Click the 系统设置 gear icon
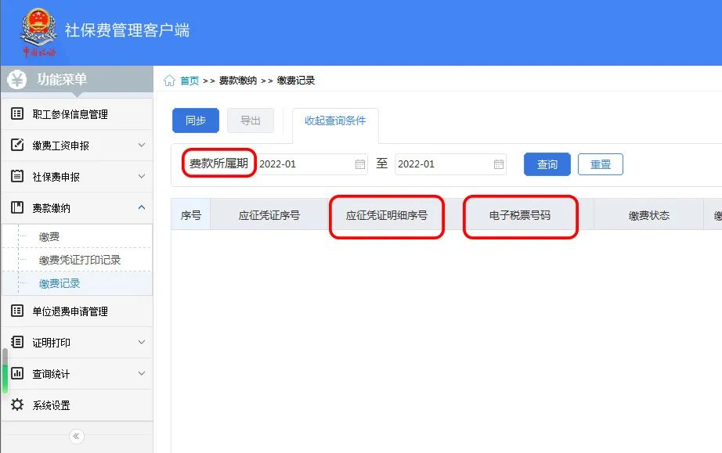722x453 pixels. pyautogui.click(x=17, y=405)
